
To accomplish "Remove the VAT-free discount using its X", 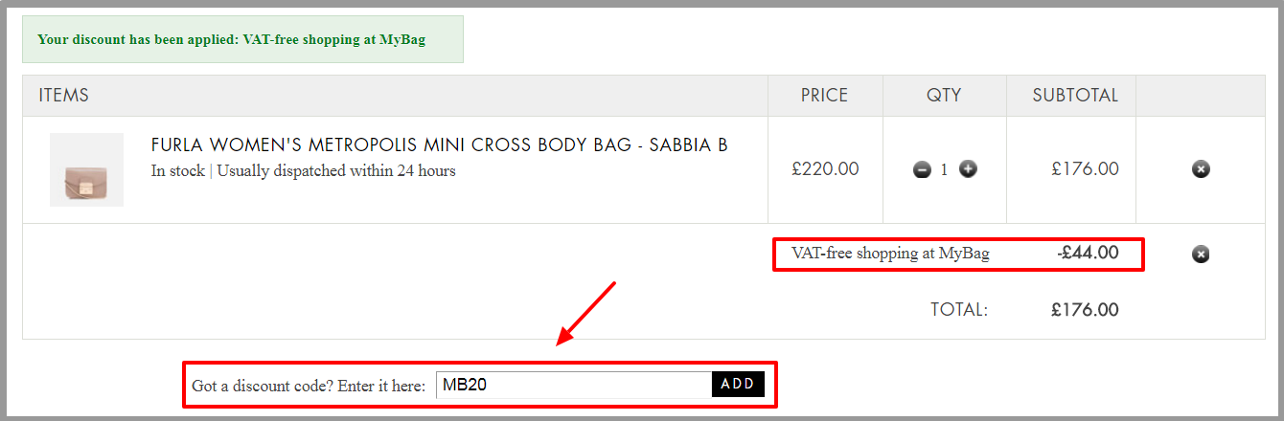I will 1201,255.
